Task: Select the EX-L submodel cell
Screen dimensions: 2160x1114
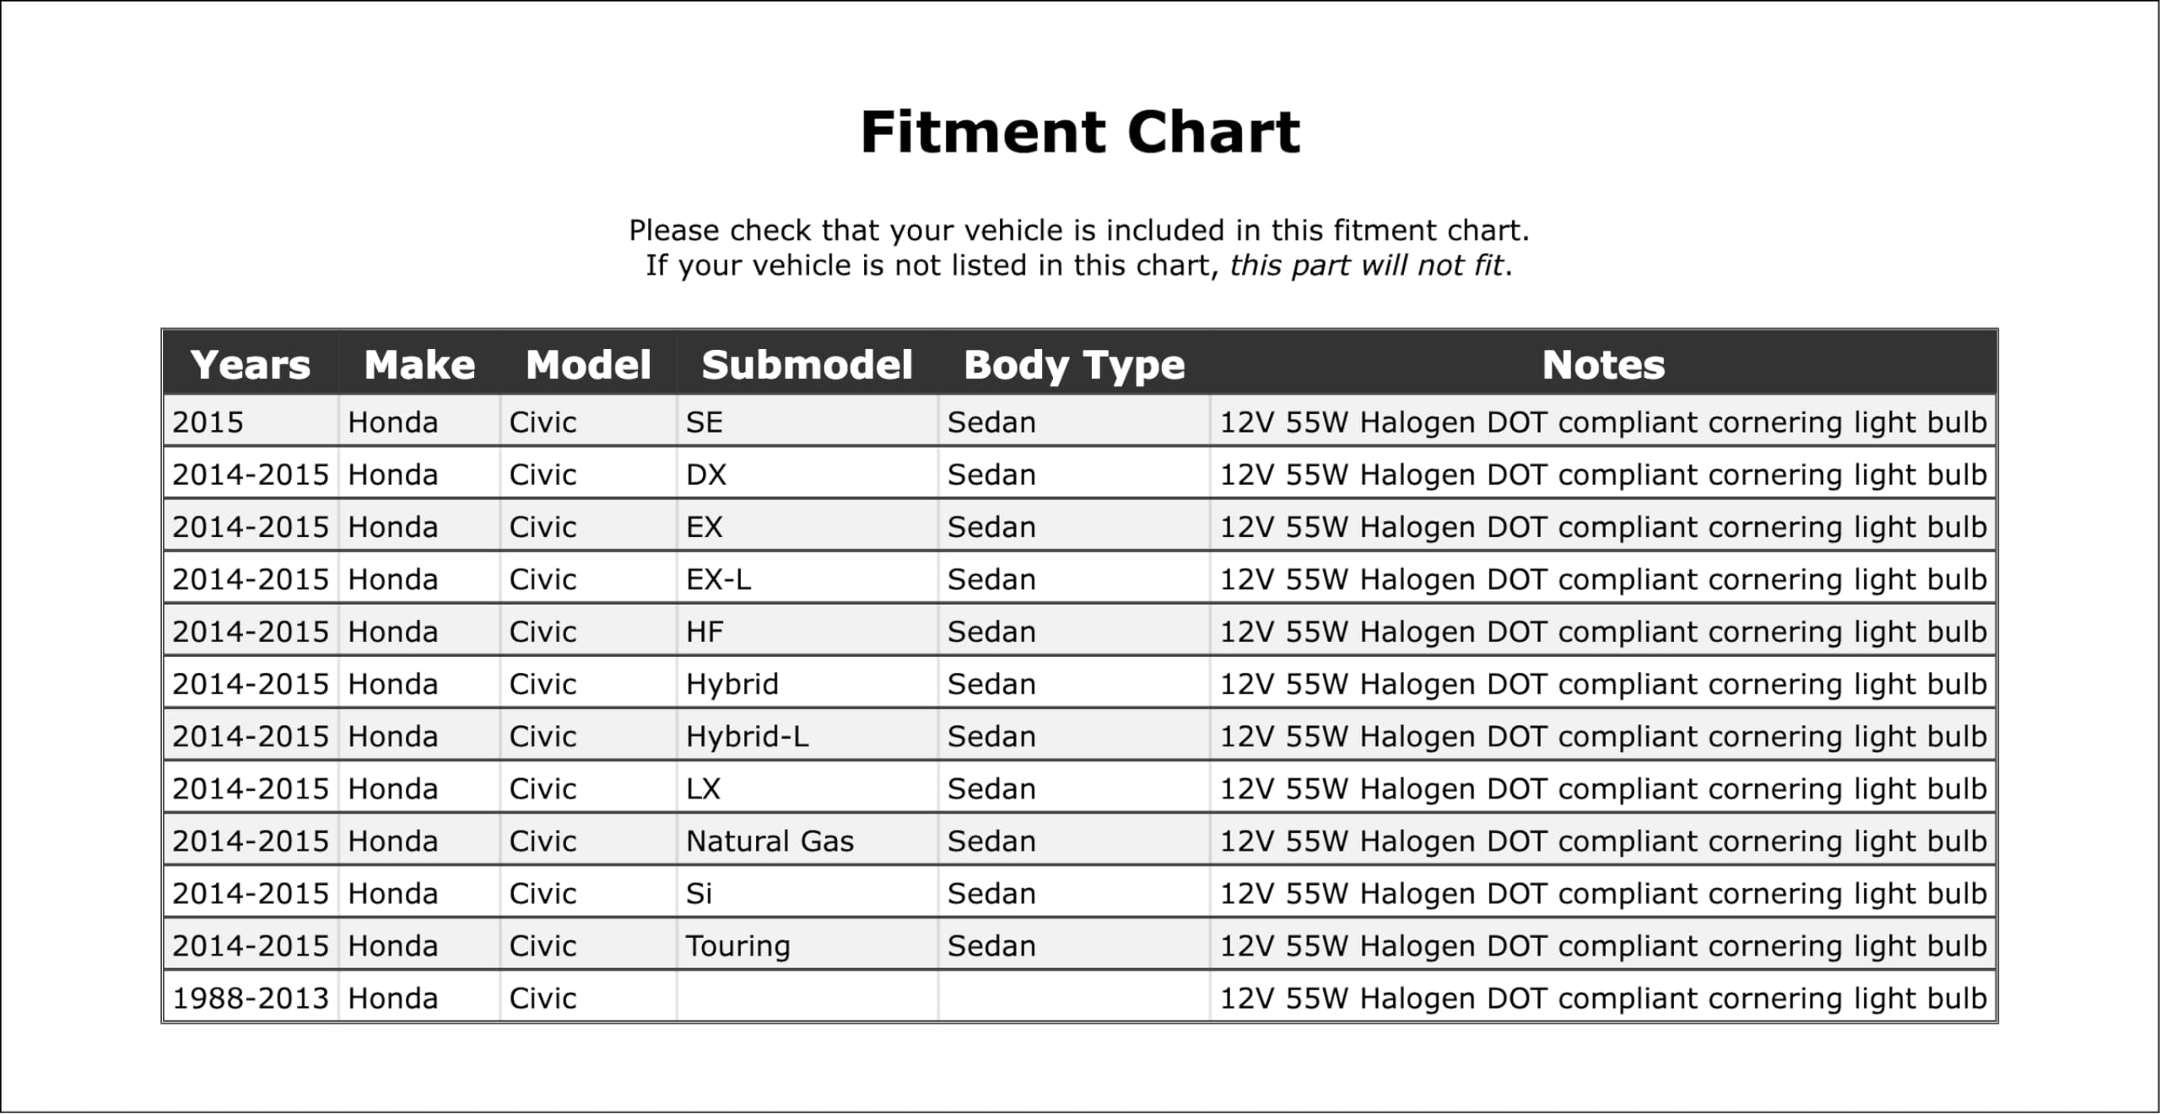Action: [x=718, y=579]
